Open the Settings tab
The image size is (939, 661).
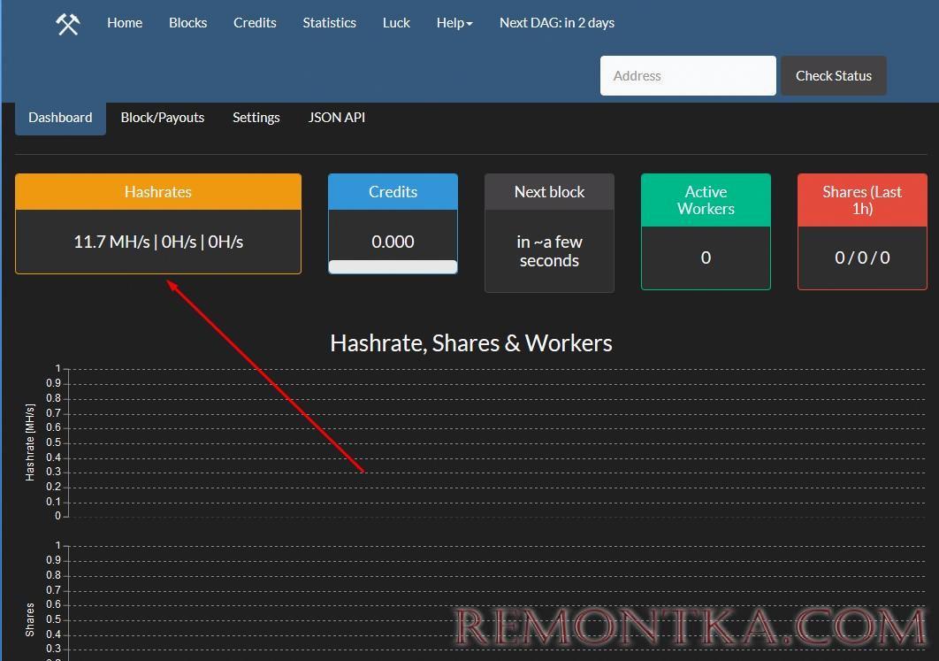click(256, 118)
